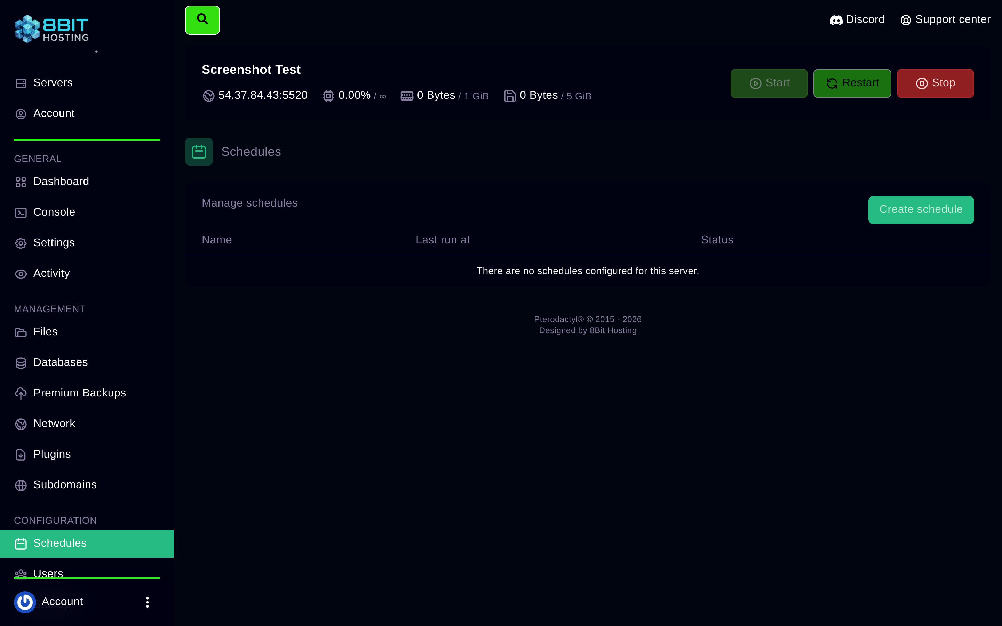
Task: Click the Account label by the avatar
Action: pyautogui.click(x=62, y=602)
